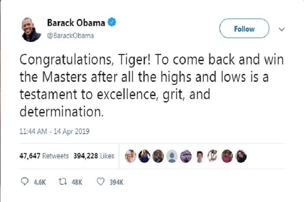
Task: Click the 4.6K reply count
Action: pos(40,182)
